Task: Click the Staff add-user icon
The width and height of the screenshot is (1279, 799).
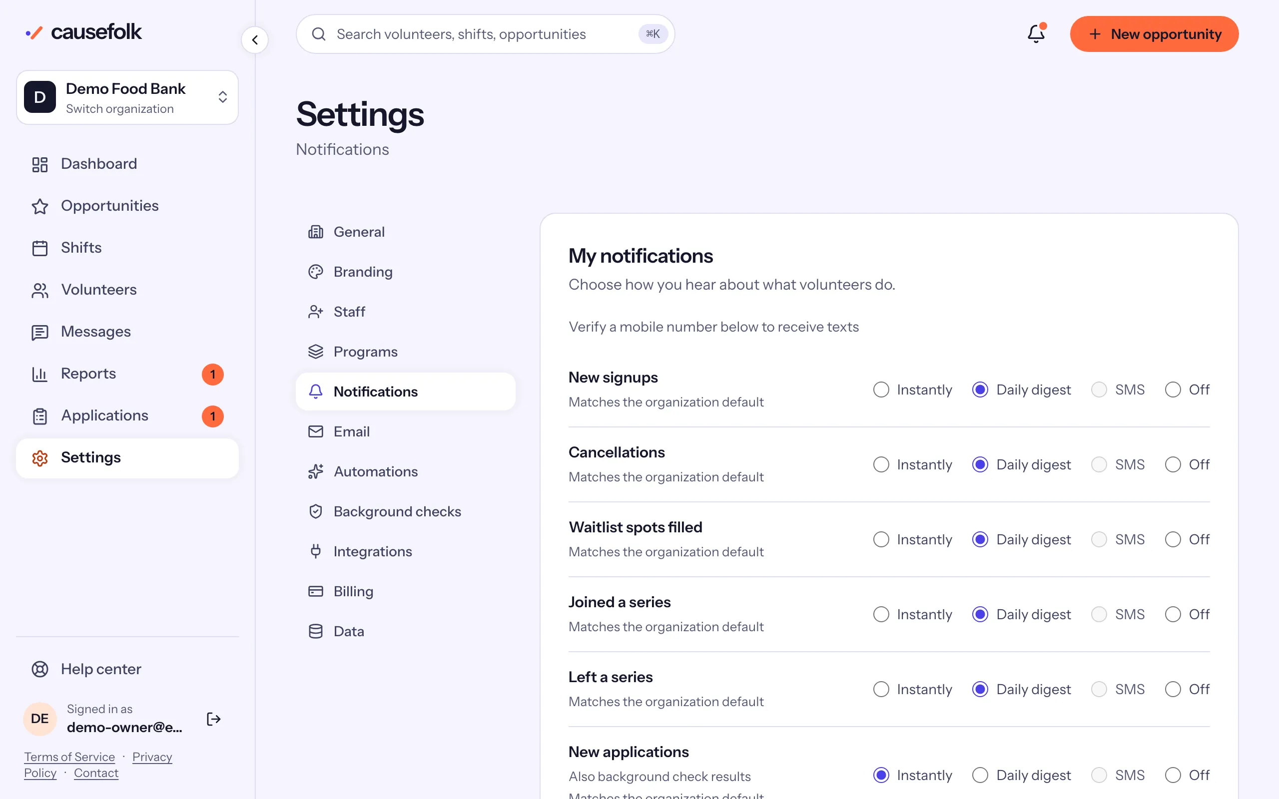Action: pos(316,312)
